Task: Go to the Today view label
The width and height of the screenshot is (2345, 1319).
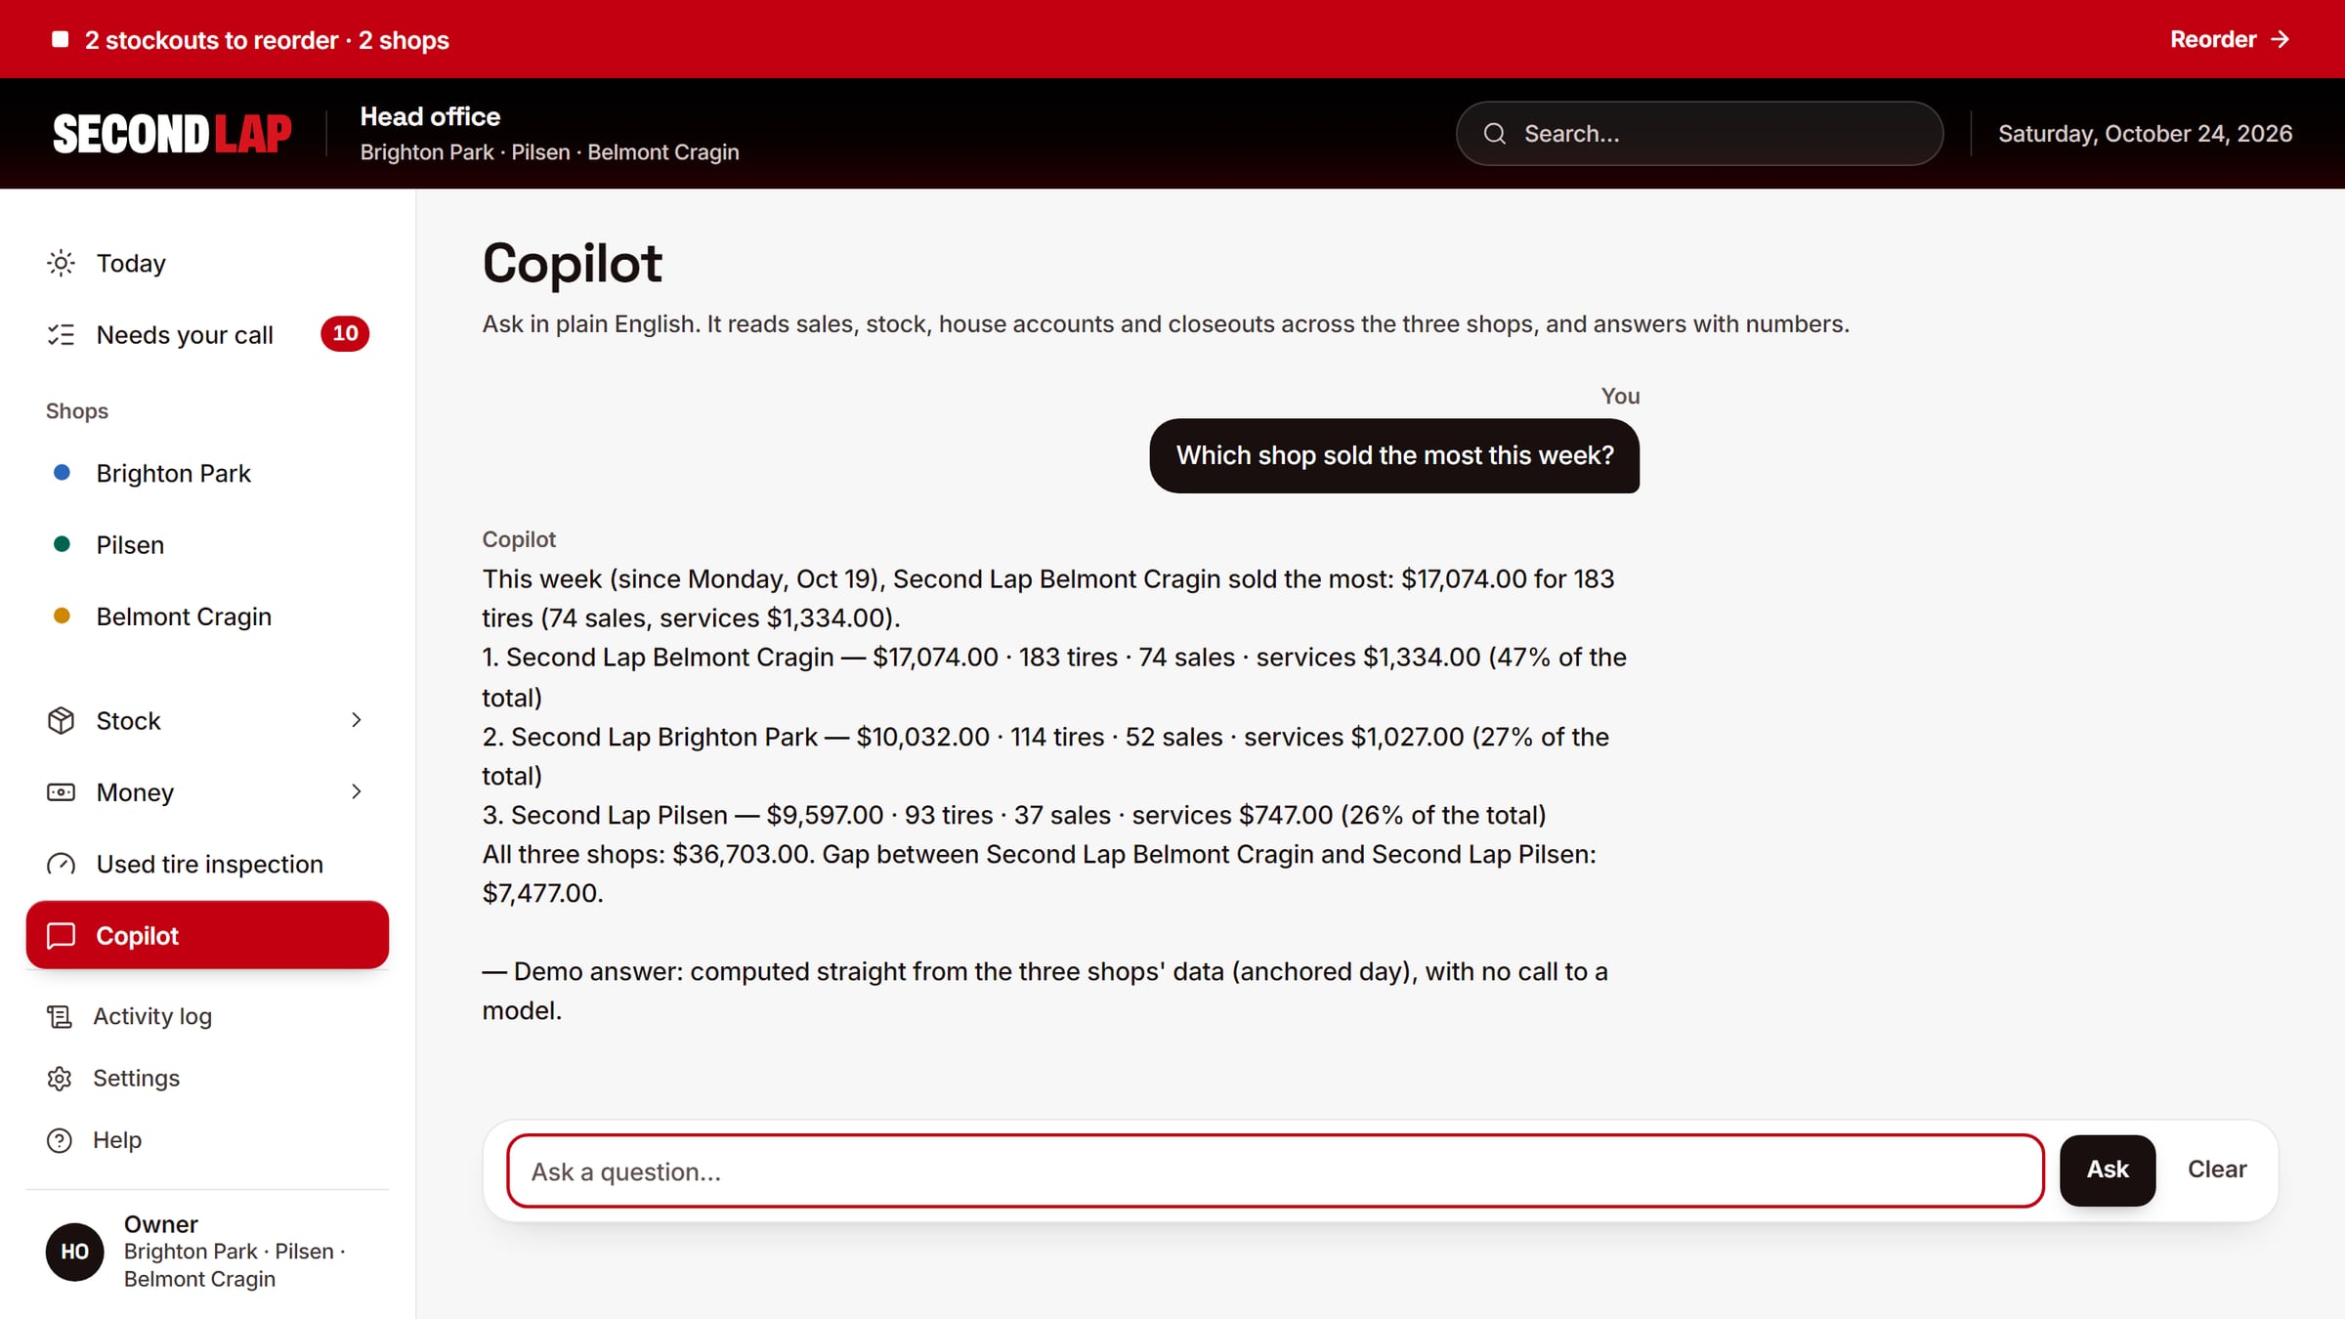Action: 131,264
